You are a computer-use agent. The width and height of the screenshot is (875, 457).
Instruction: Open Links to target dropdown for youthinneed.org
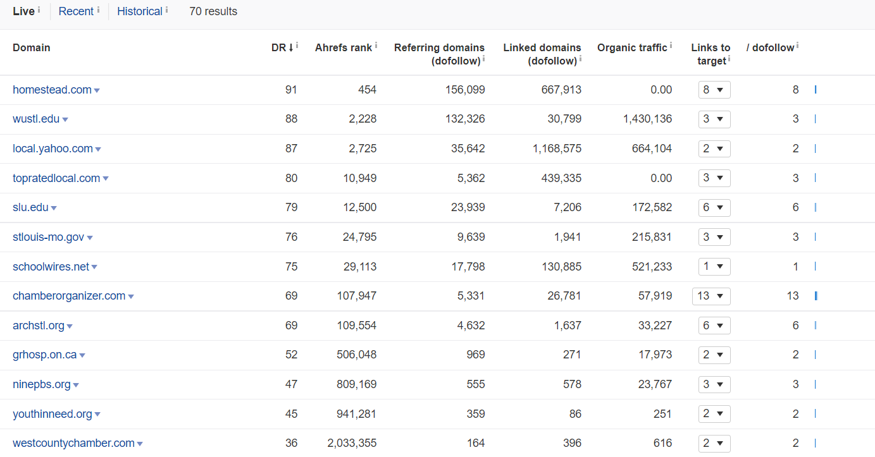[714, 414]
